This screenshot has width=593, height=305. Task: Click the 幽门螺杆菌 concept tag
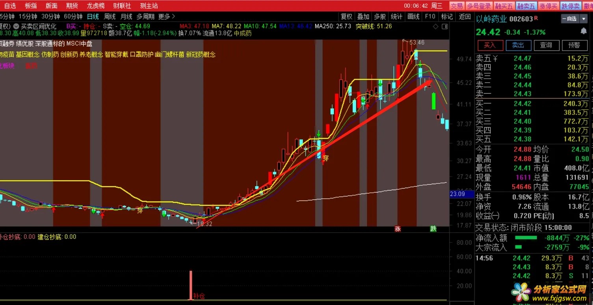pos(170,55)
